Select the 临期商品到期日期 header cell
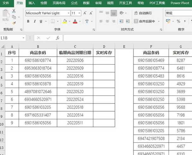The height and width of the screenshot is (155, 192). tap(75, 53)
